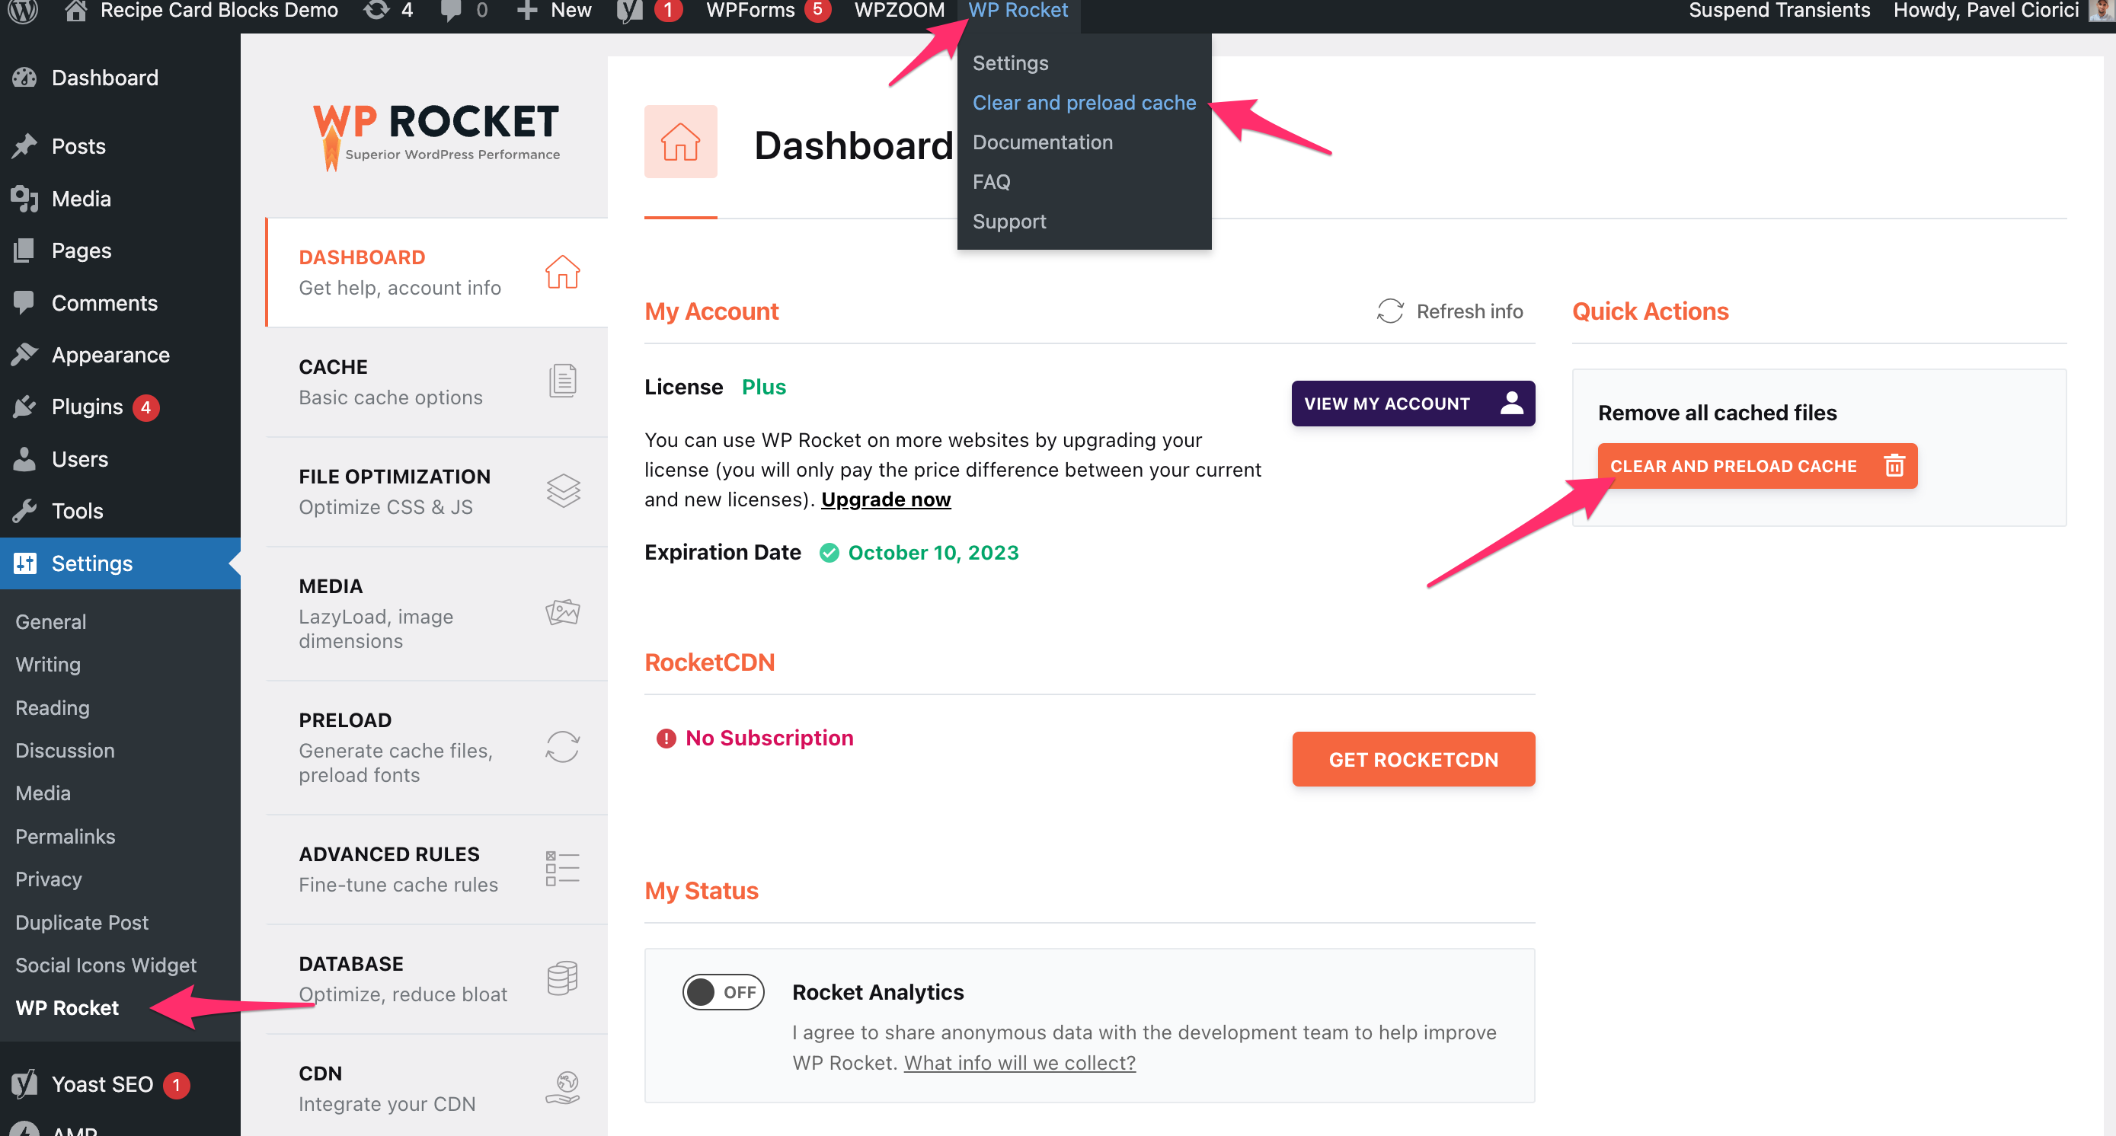Screen dimensions: 2116x1136
Task: Click the Posts pushpin icon
Action: pyautogui.click(x=24, y=146)
